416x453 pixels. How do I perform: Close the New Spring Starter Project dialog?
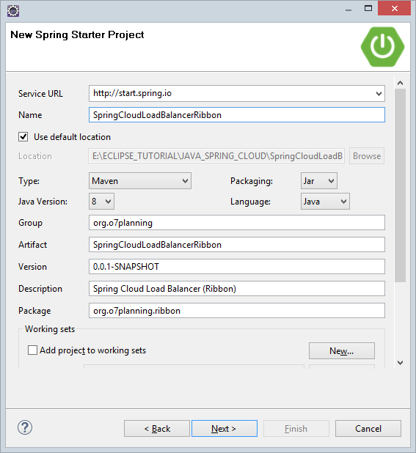click(394, 8)
